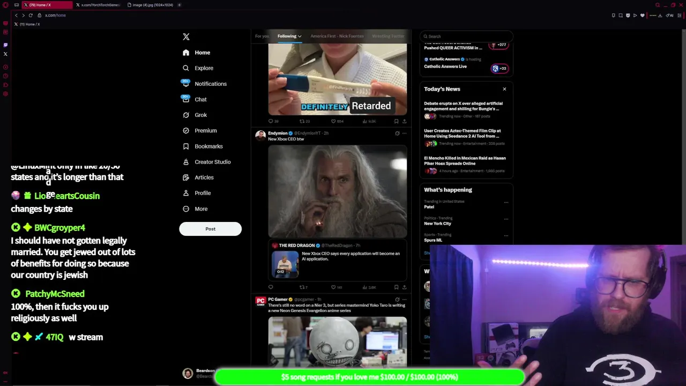Image resolution: width=686 pixels, height=386 pixels.
Task: Close the Today's News panel
Action: click(x=504, y=89)
